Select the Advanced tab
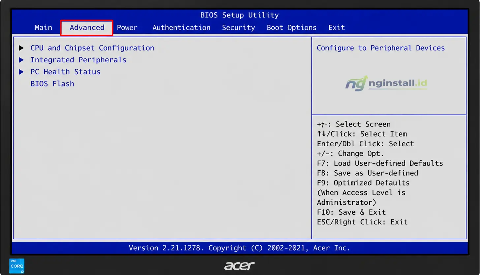Screen dimensions: 480x275 (87, 28)
